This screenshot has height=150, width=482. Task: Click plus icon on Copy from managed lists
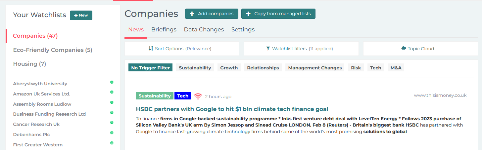[248, 14]
